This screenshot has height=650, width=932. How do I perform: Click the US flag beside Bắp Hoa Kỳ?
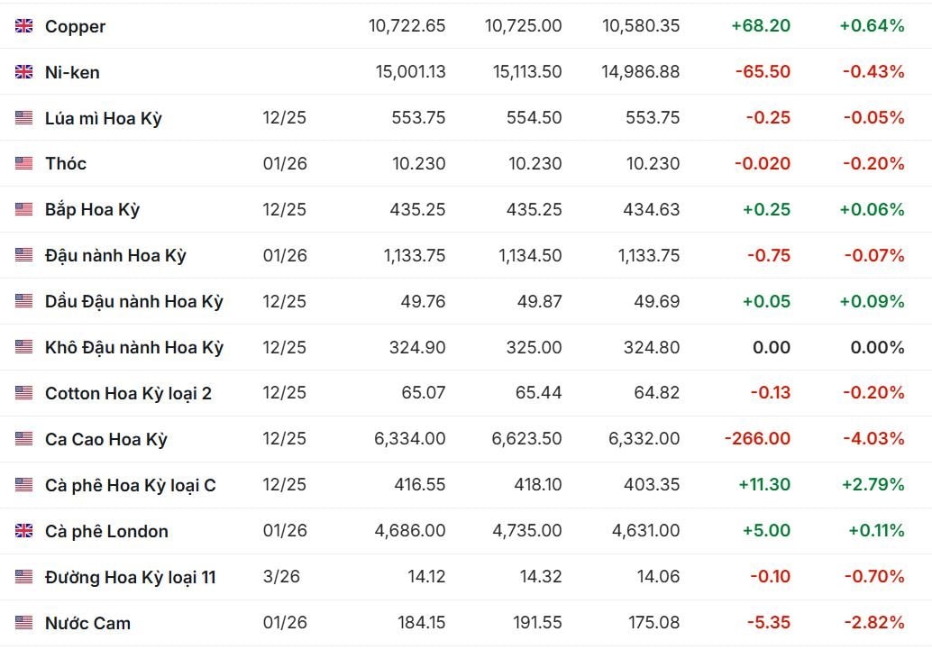24,209
